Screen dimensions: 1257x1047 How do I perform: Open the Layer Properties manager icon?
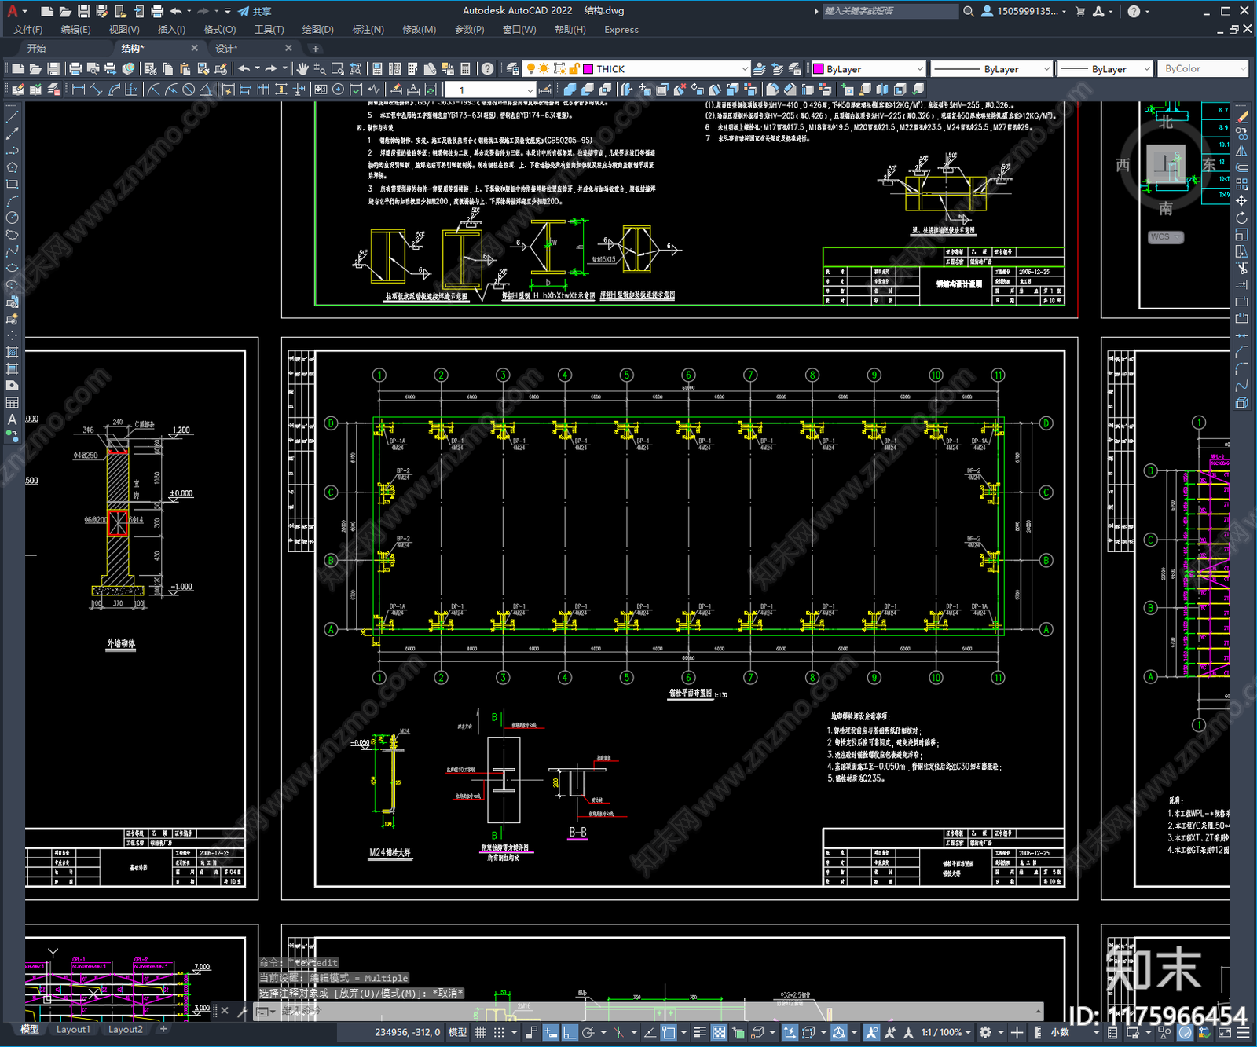(x=512, y=69)
